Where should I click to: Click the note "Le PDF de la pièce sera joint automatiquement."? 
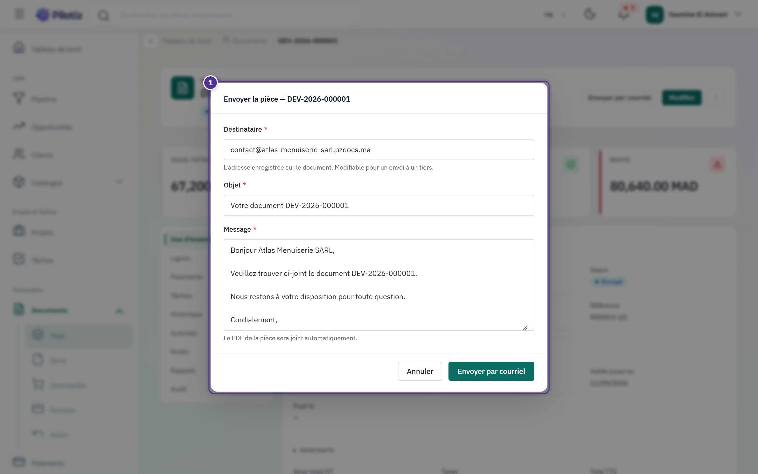(290, 338)
